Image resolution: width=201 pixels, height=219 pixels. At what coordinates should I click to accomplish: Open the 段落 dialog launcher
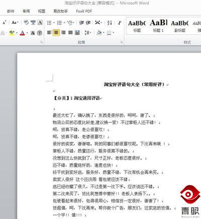point(122,42)
